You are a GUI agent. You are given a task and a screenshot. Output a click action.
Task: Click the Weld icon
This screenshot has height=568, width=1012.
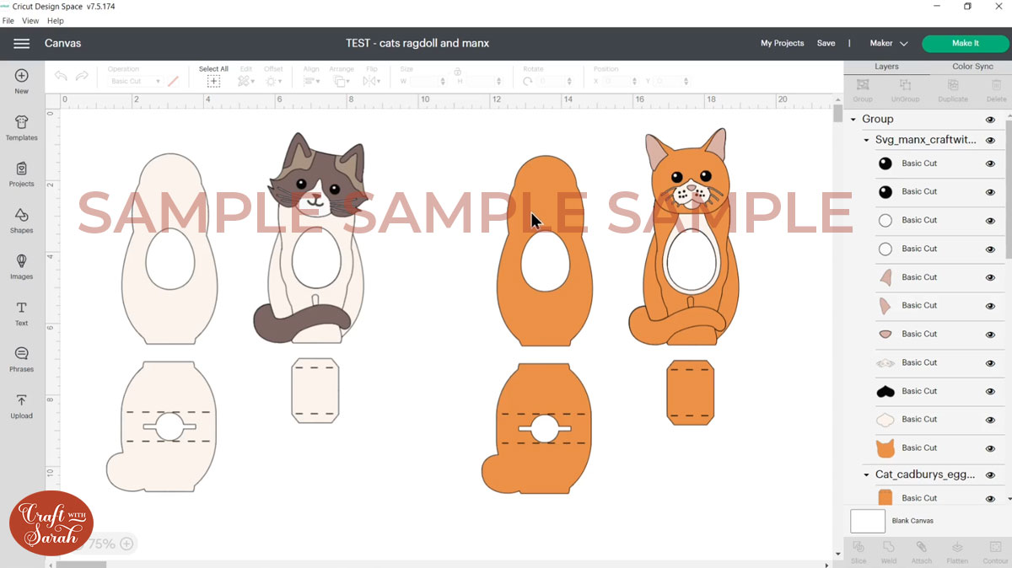(x=888, y=552)
